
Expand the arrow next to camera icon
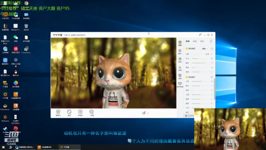[148, 113]
